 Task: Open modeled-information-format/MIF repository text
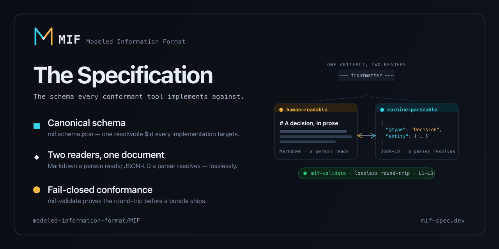click(x=87, y=221)
